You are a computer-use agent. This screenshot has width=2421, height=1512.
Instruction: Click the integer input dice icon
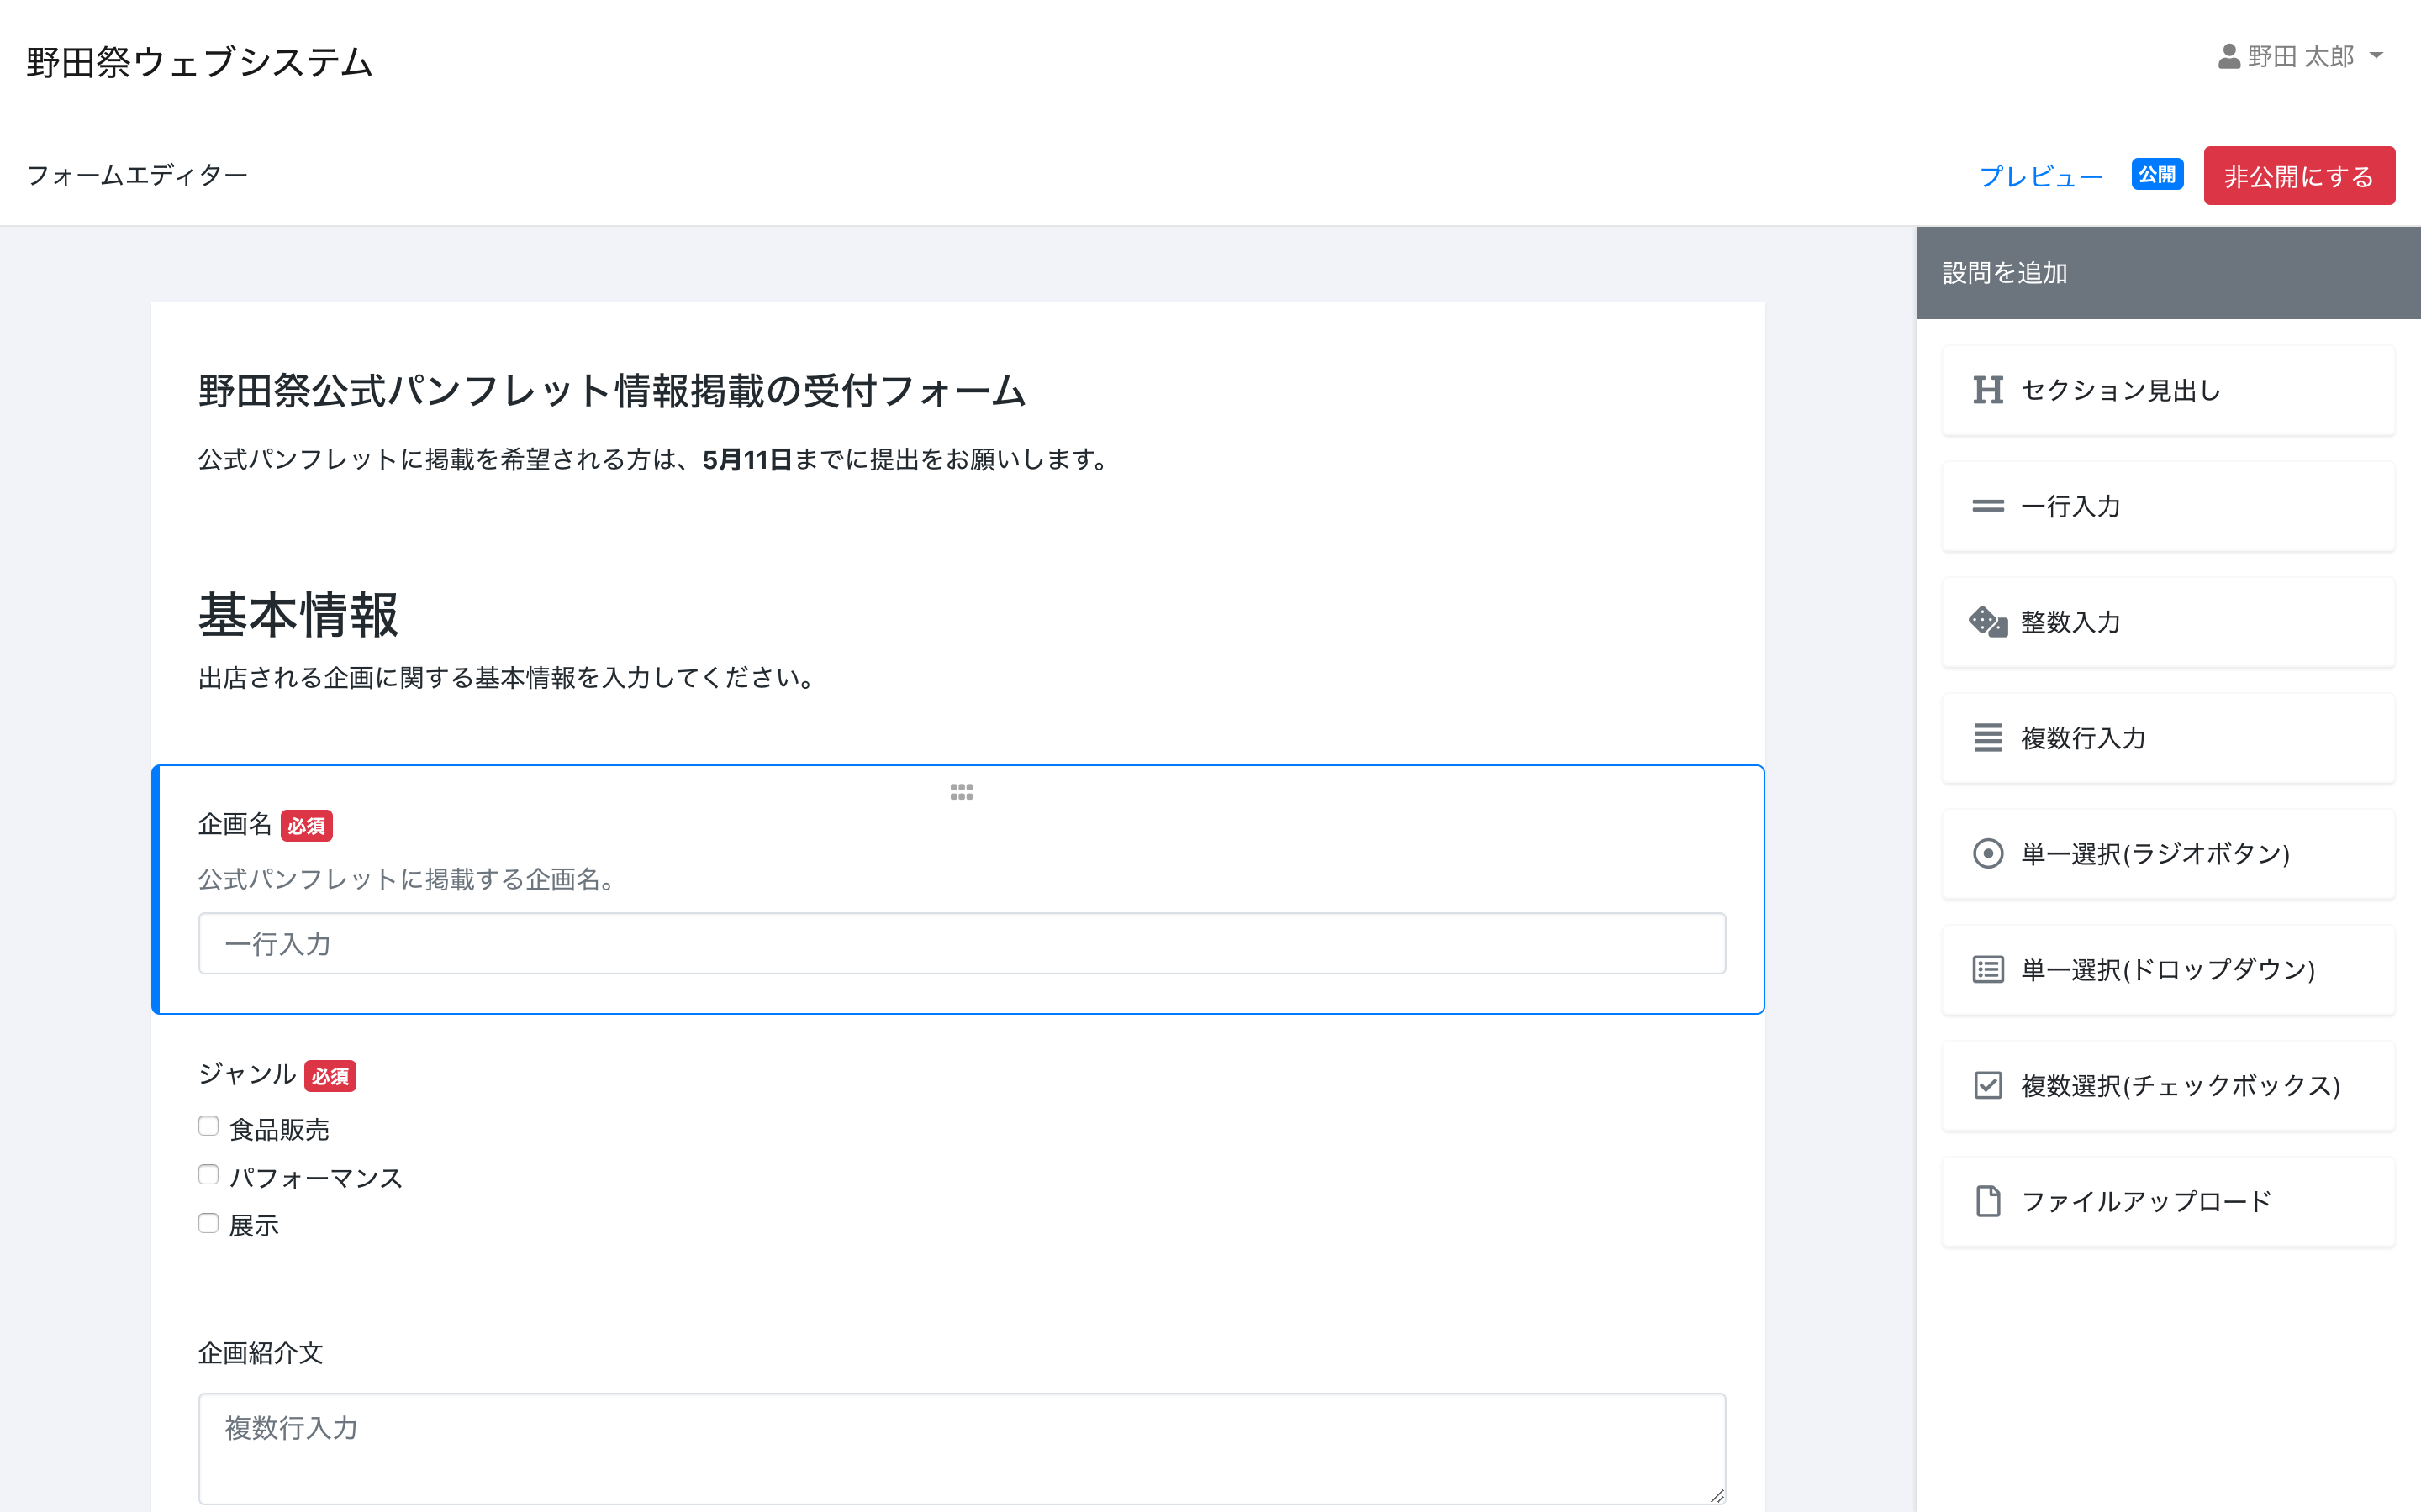(1987, 622)
